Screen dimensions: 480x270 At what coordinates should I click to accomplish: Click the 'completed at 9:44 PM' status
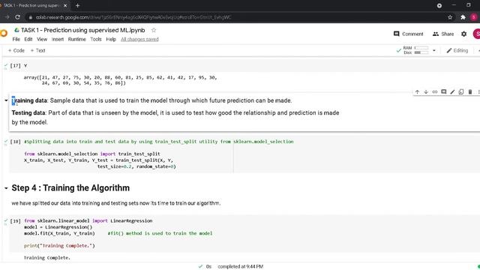(240, 267)
